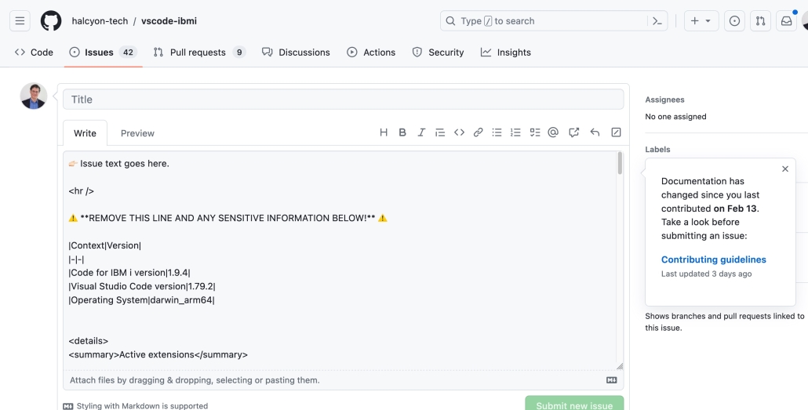Open the hamburger navigation menu
The width and height of the screenshot is (808, 410).
20,21
